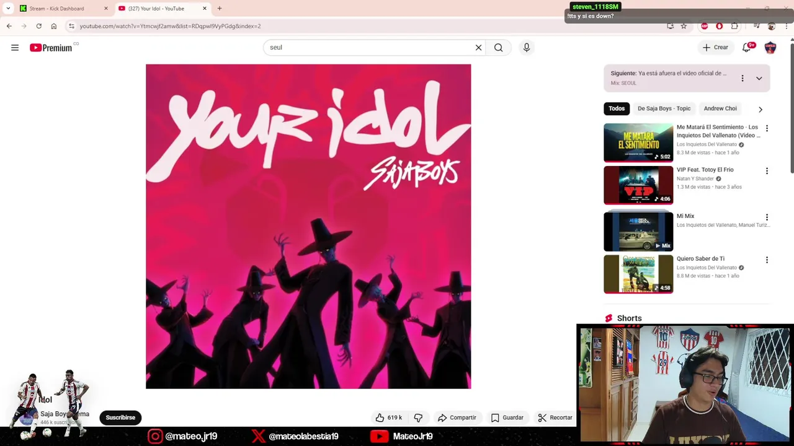
Task: Start voice search with the microphone
Action: 527,48
